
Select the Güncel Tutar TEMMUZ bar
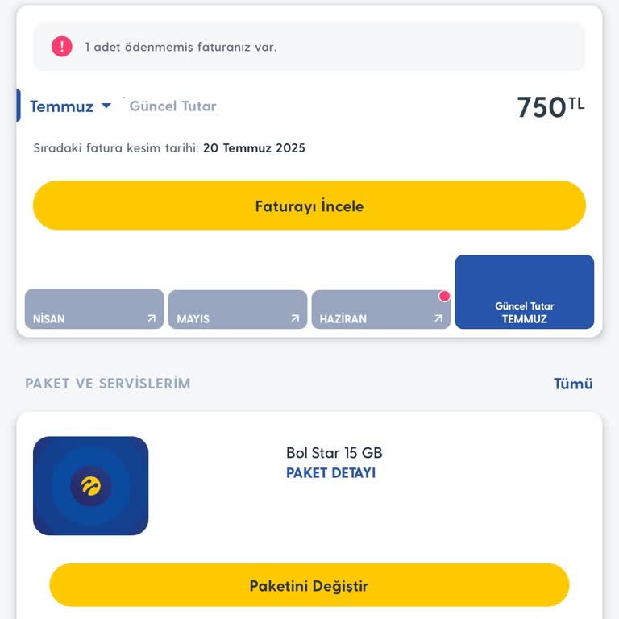tap(525, 293)
